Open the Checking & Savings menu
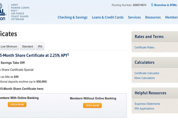This screenshot has width=178, height=133. pos(72,17)
